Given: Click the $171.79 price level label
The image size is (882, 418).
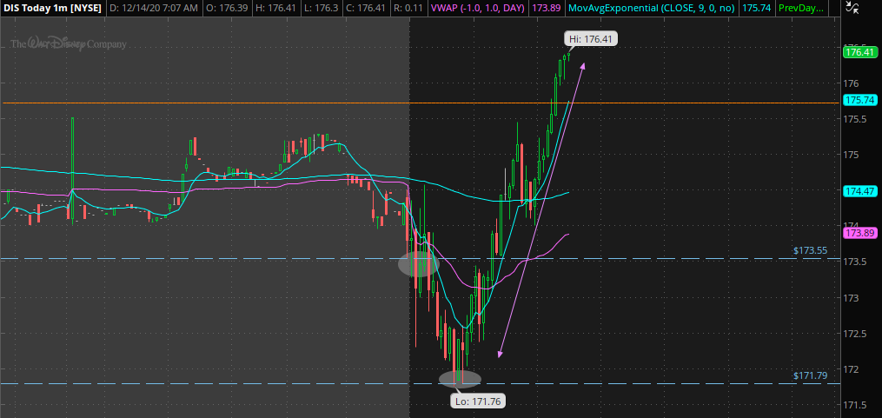Looking at the screenshot, I should (x=811, y=375).
